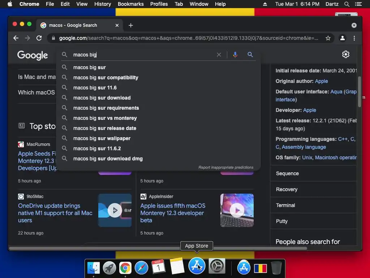Image resolution: width=370 pixels, height=278 pixels.
Task: Expand the 'Recovery' row
Action: point(314,189)
